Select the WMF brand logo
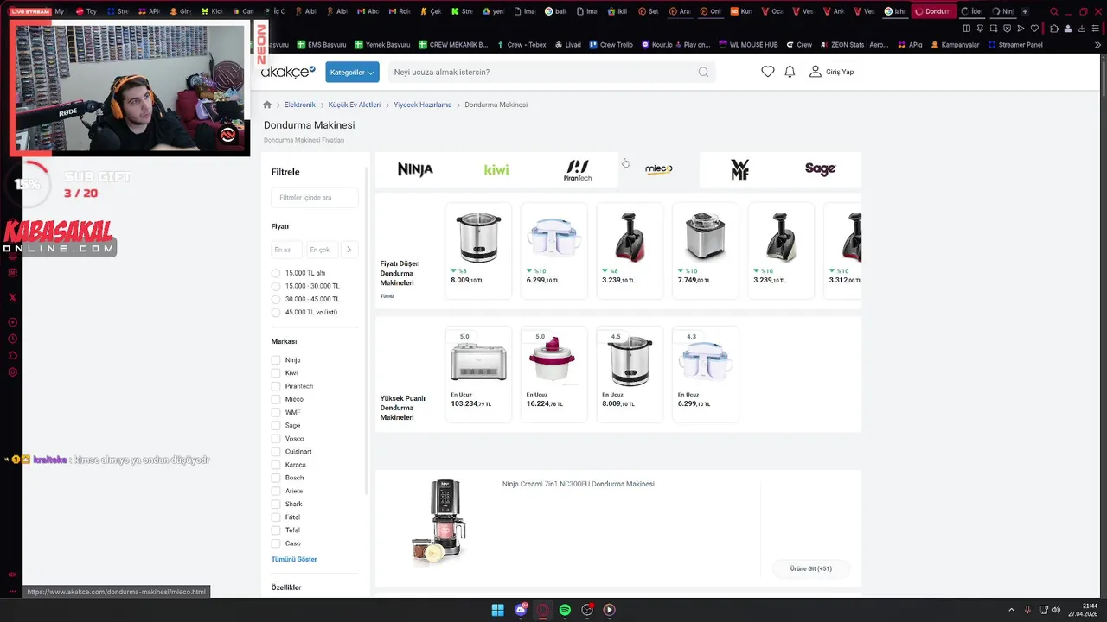Screen dimensions: 1107x622 (739, 169)
